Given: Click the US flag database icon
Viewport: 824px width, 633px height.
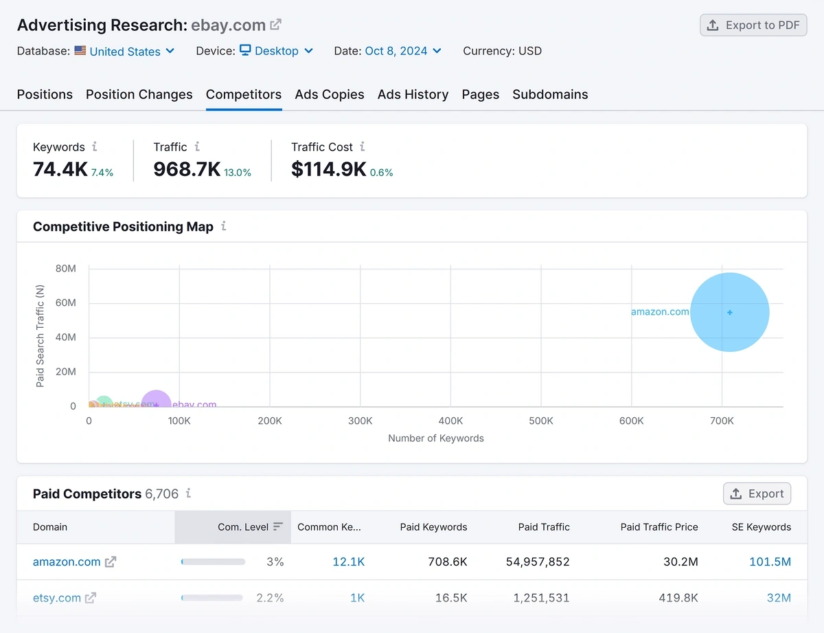Looking at the screenshot, I should click(80, 50).
